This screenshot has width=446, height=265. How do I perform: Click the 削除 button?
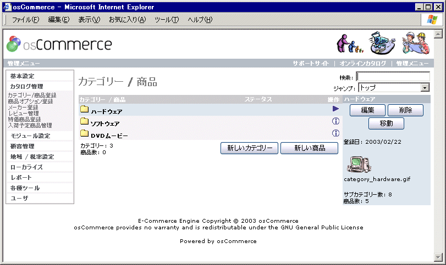[405, 110]
